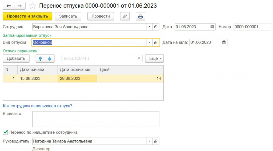Click in the Вид отпуска field Основной
The image size is (273, 151).
pyautogui.click(x=89, y=42)
